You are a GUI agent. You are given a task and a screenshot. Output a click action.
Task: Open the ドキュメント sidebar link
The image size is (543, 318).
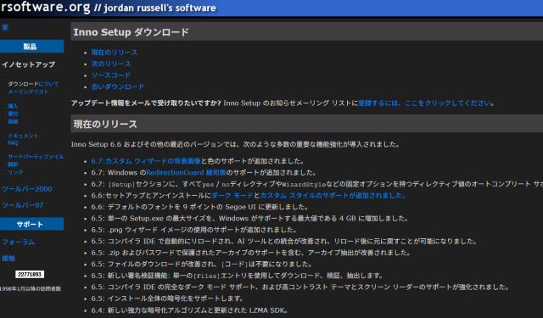coord(23,136)
